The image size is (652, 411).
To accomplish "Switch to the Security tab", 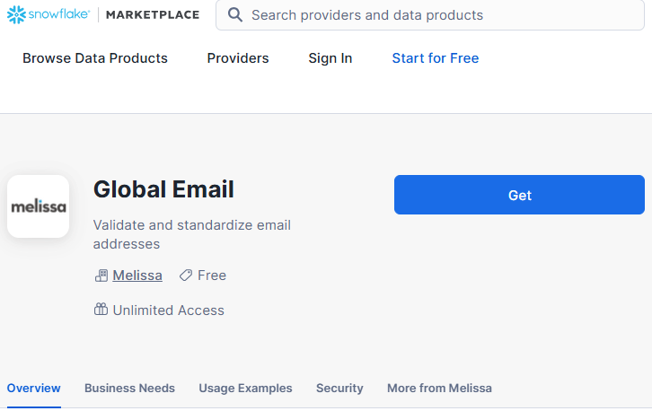I will (339, 389).
